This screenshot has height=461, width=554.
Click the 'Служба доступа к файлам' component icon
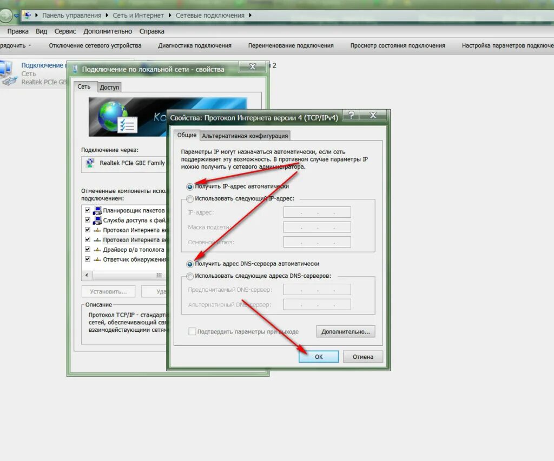coord(97,221)
